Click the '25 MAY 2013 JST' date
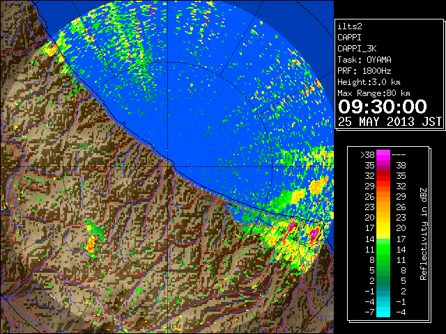 (x=390, y=122)
